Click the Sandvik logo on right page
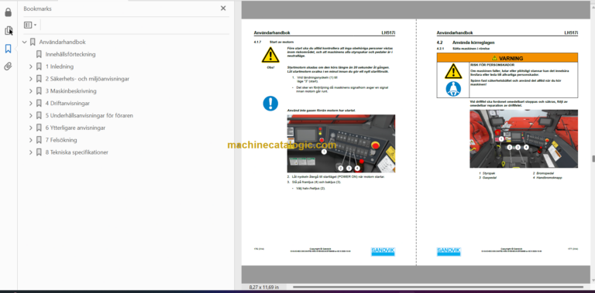This screenshot has width=595, height=293. [449, 251]
